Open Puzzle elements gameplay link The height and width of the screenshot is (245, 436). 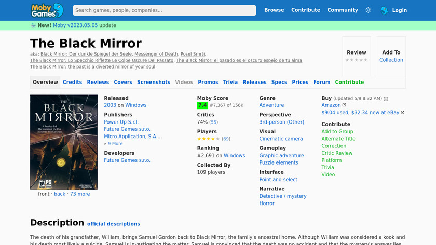(x=279, y=162)
